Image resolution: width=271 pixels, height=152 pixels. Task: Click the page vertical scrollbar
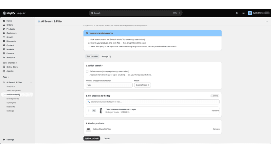[x=270, y=86]
